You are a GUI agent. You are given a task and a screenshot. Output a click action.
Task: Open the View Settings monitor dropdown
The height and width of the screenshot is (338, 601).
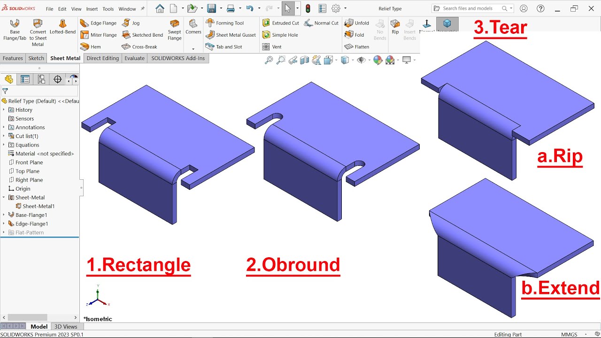(x=415, y=60)
